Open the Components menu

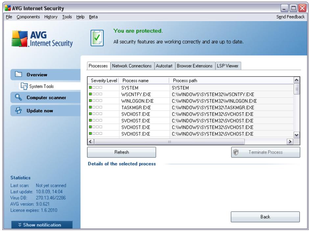pyautogui.click(x=28, y=17)
